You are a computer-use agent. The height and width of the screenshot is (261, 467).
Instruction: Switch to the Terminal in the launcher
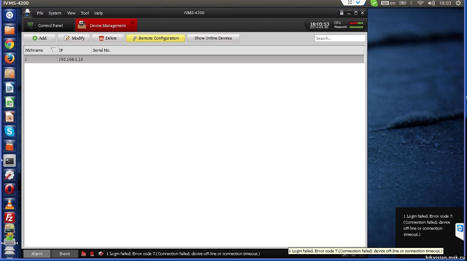pos(9,160)
